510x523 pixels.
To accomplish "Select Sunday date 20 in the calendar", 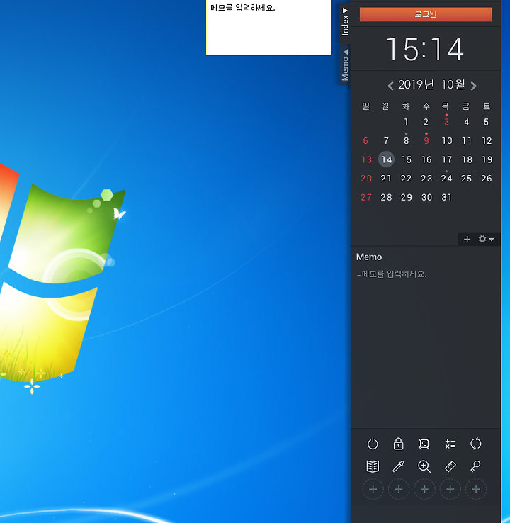I will point(366,179).
